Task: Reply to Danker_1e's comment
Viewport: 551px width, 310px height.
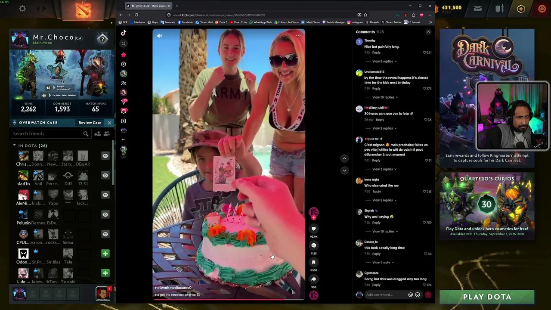Action: [x=377, y=254]
